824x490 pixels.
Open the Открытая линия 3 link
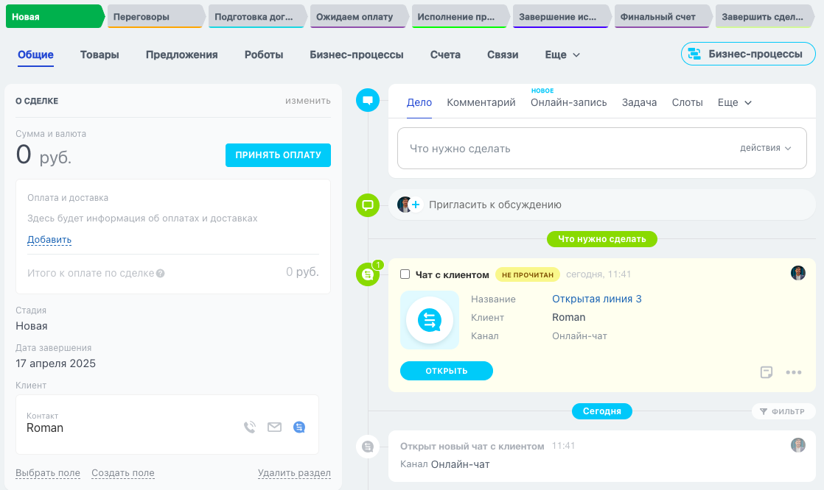coord(596,299)
